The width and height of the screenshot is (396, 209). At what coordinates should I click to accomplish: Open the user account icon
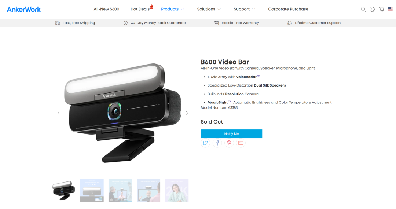(372, 9)
